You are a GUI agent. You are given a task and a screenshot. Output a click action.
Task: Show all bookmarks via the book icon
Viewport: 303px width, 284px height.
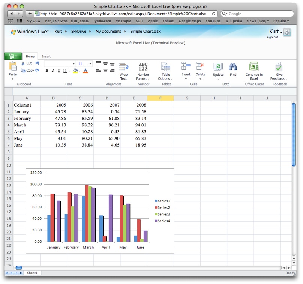[10, 21]
